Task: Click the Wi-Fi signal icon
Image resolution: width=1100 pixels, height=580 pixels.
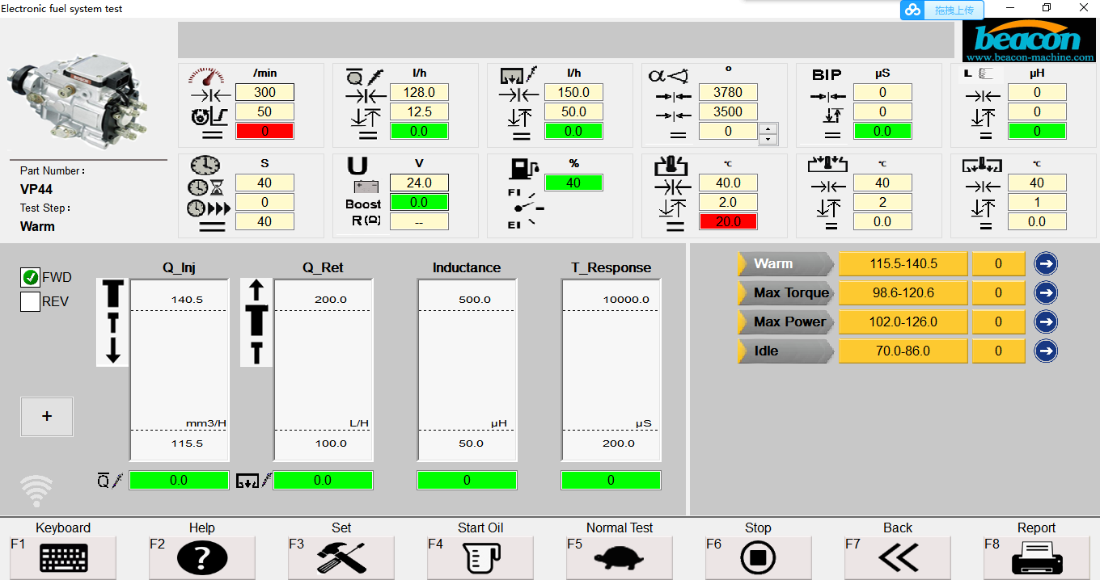Action: pos(36,490)
